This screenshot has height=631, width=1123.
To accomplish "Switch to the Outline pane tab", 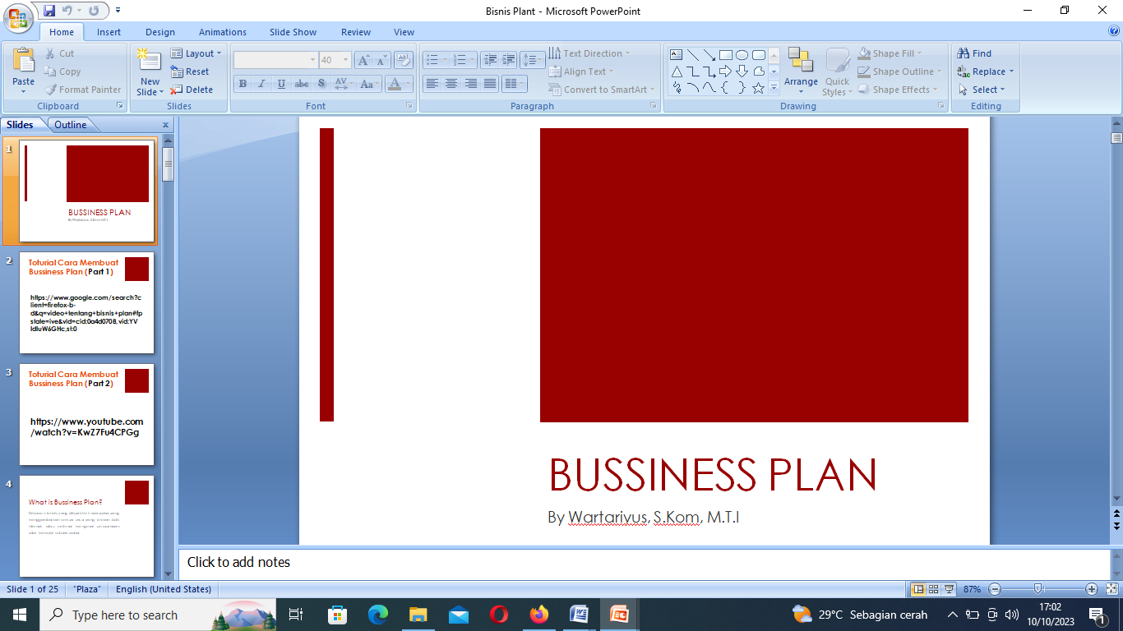I will tap(71, 125).
